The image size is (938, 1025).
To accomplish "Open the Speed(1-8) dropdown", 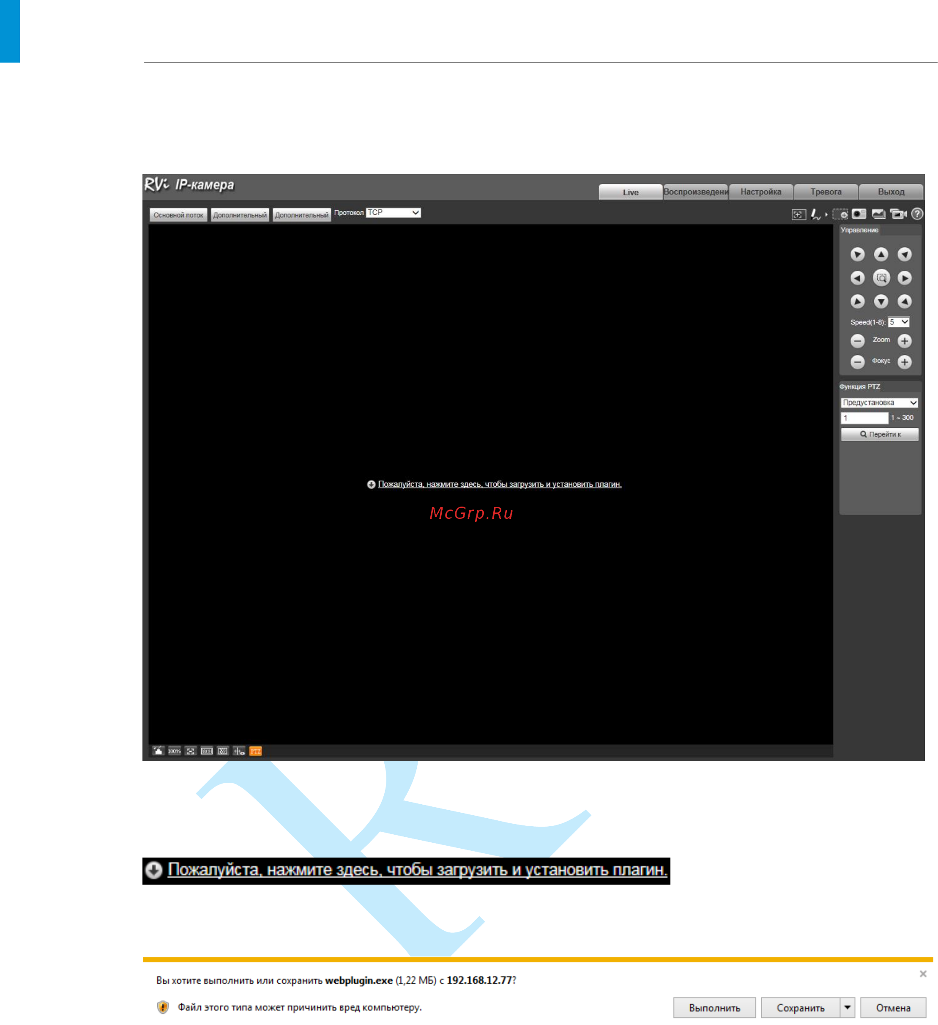I will point(898,322).
